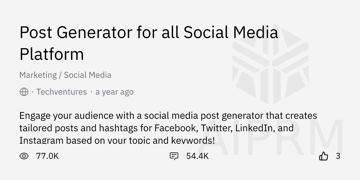Image resolution: width=360 pixels, height=180 pixels.
Task: Open the Marketing category link
Action: click(x=38, y=75)
